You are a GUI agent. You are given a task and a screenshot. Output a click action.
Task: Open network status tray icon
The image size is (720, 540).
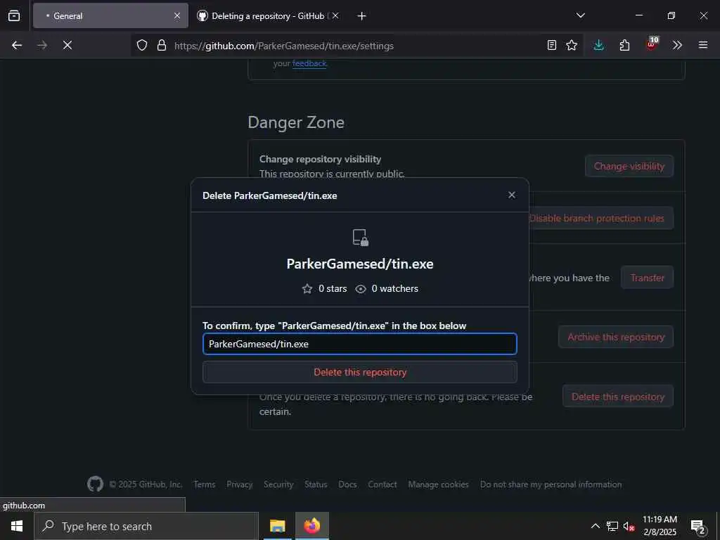[x=612, y=526]
